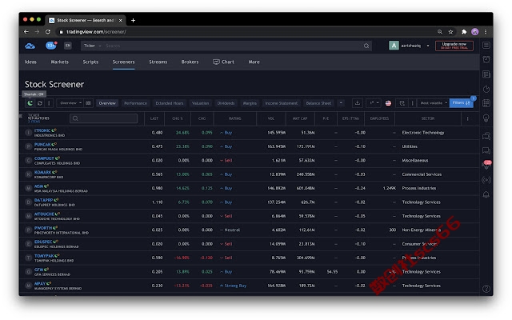Expand more column tabs dropdown arrow
This screenshot has height=320, width=512.
pos(341,103)
